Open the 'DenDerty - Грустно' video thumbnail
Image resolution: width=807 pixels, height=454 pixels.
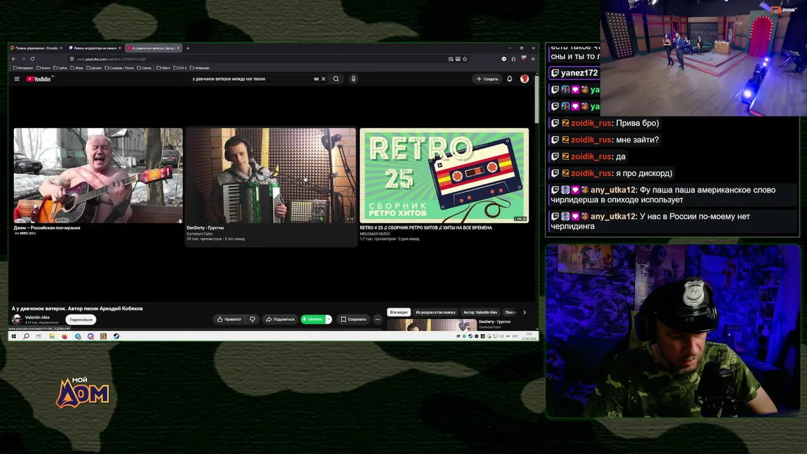pyautogui.click(x=271, y=175)
